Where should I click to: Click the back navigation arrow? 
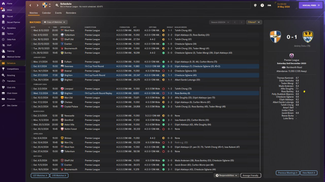30,5
